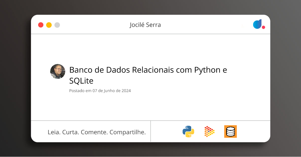
Task: Click the year 2024 in the date
Action: pos(126,91)
